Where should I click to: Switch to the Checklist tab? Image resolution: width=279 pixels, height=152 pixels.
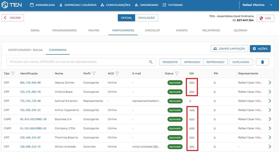tap(152, 30)
